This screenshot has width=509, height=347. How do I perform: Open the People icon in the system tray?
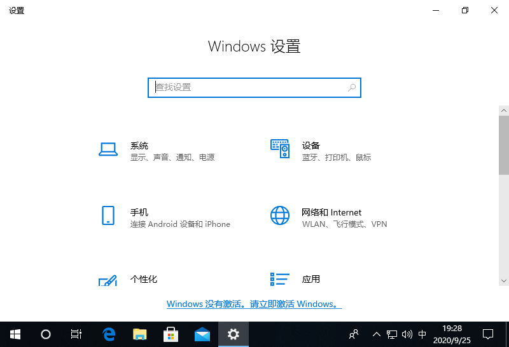[354, 334]
